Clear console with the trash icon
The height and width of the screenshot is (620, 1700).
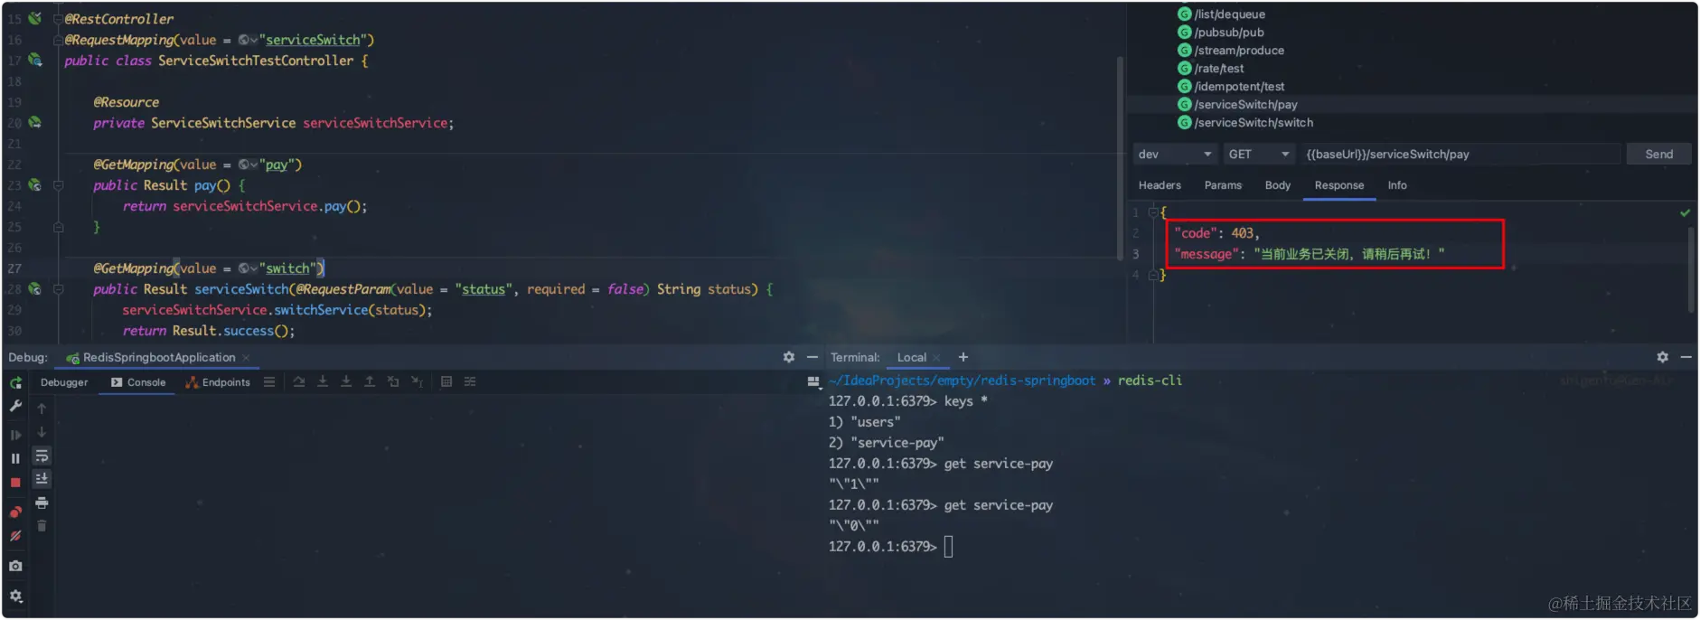(42, 525)
